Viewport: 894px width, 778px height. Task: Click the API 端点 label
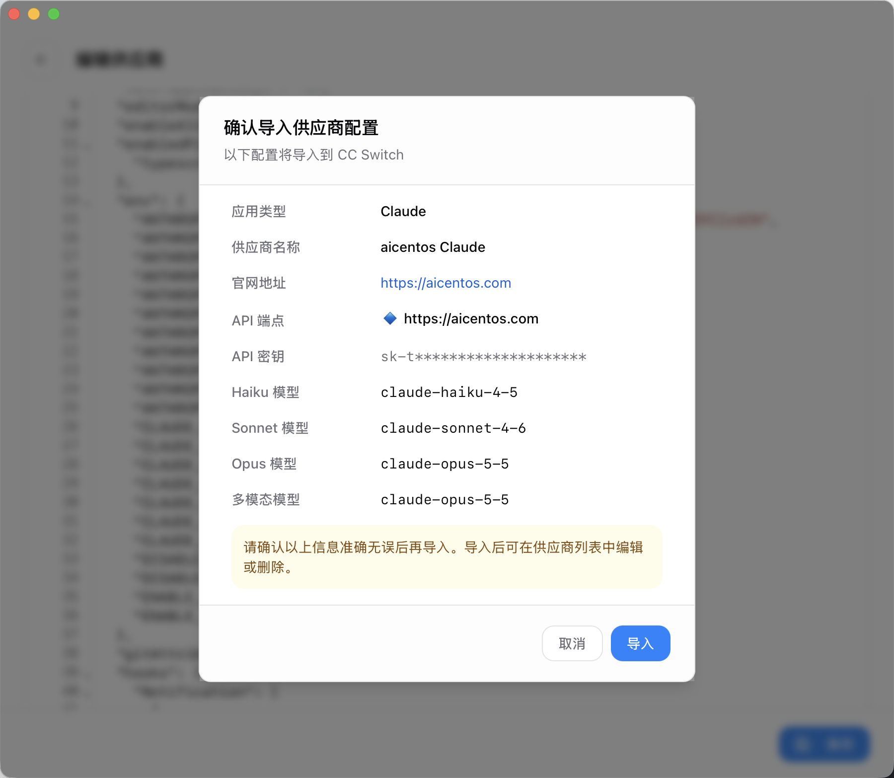pyautogui.click(x=258, y=320)
